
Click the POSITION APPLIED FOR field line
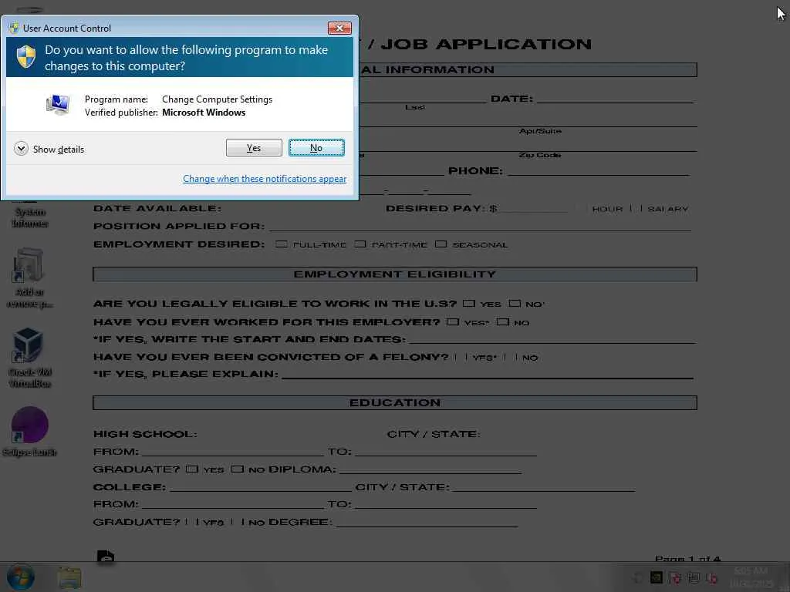pyautogui.click(x=480, y=226)
